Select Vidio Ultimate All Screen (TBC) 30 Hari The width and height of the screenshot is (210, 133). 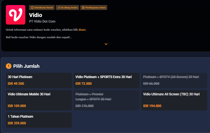coord(174,100)
